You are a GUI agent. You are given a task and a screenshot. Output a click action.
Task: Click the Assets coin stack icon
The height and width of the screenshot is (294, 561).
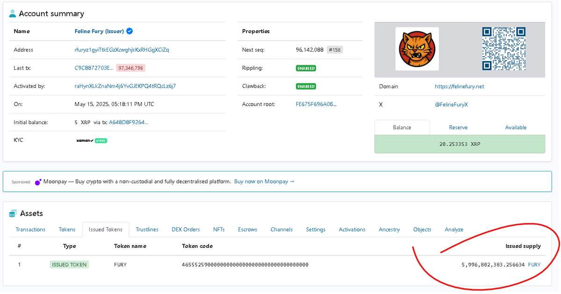13,213
